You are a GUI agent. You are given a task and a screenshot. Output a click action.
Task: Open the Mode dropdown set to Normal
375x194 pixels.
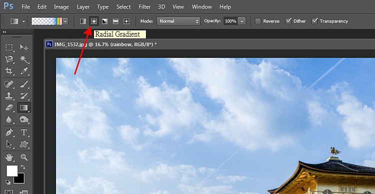tap(178, 21)
